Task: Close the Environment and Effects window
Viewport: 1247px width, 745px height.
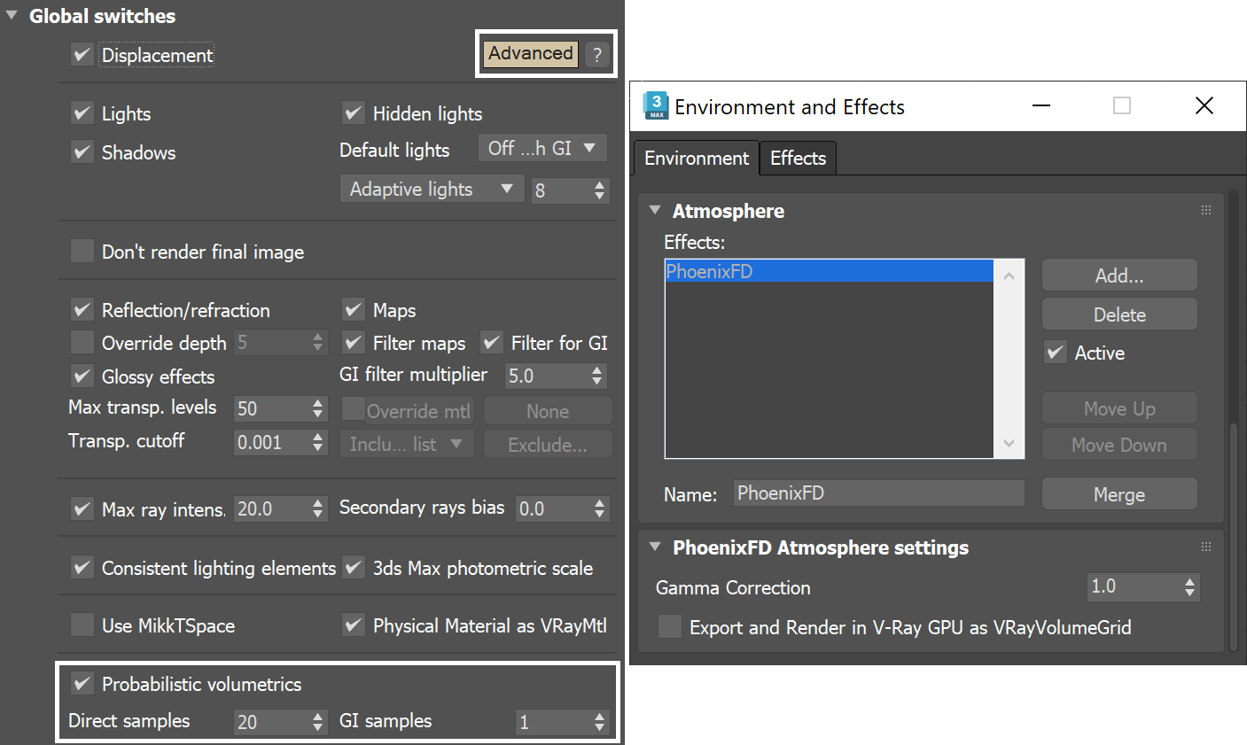Action: [x=1204, y=106]
